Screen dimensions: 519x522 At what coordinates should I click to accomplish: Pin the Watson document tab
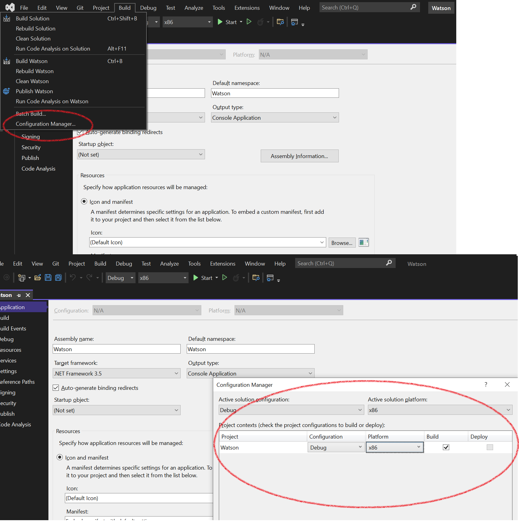tap(19, 295)
